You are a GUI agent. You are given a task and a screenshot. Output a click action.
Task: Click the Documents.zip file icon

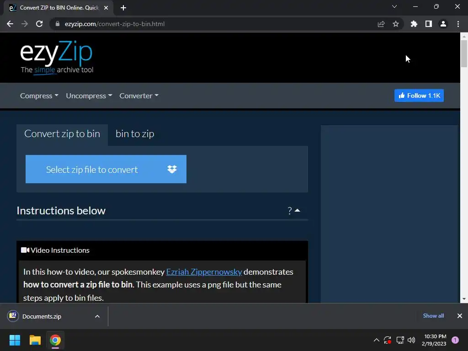[x=13, y=316]
